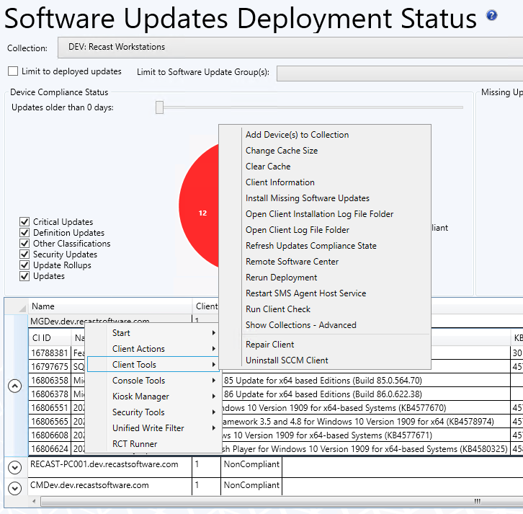Uncheck the Updates checkbox

tap(24, 276)
